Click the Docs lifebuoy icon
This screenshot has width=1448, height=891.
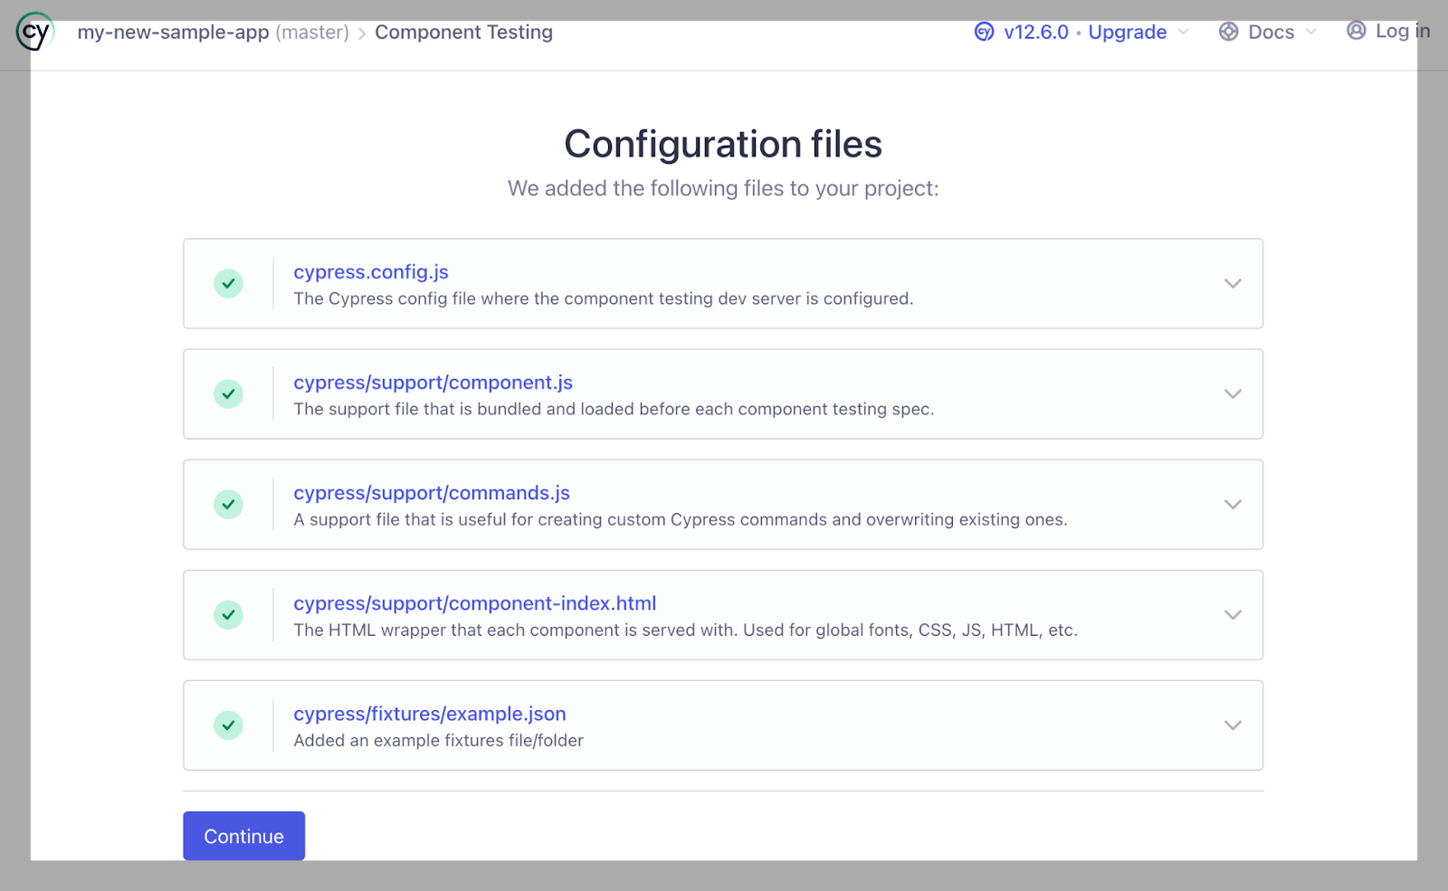(x=1228, y=32)
